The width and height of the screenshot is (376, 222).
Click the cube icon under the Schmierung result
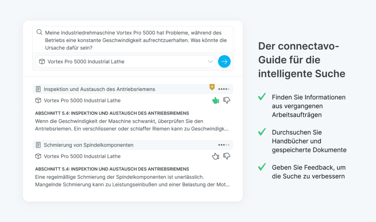(x=38, y=156)
